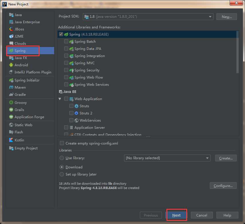The height and width of the screenshot is (224, 245).
Task: Check the Struts 2 checkbox
Action: (x=71, y=113)
